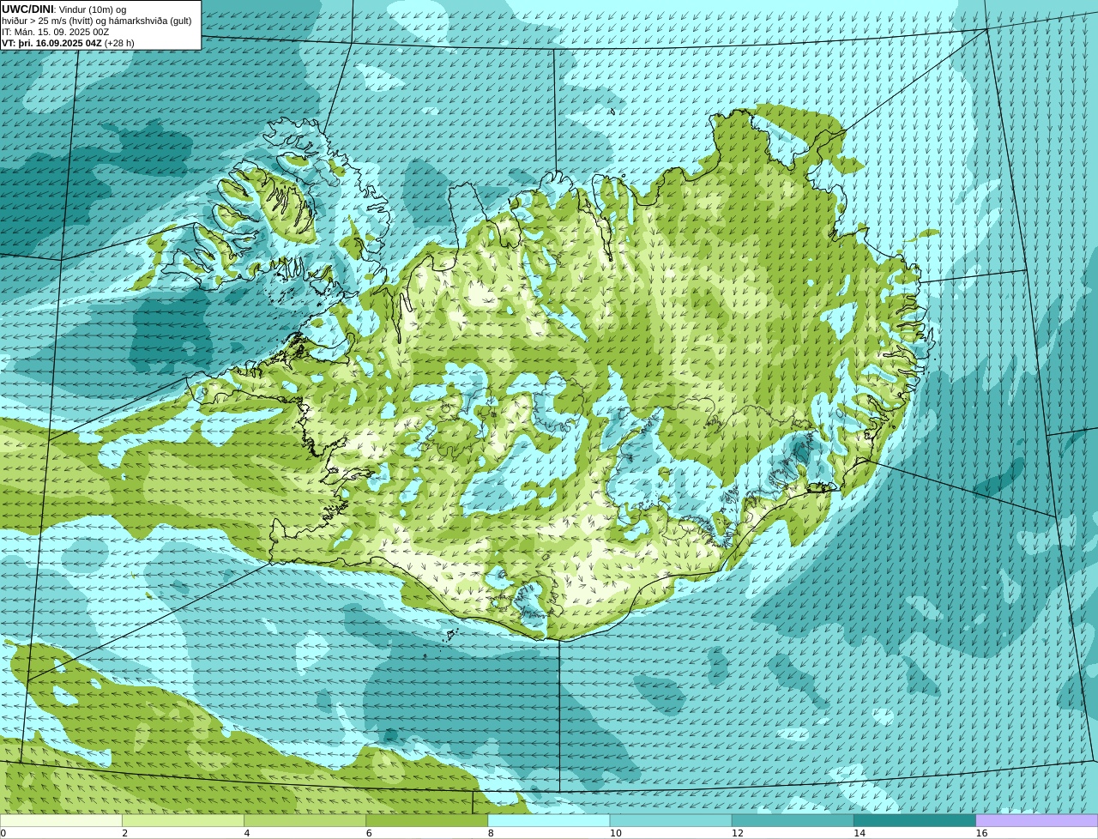Click the "UWC/DINI" title in the info box
Viewport: 1098px width, 839px height.
coord(27,9)
